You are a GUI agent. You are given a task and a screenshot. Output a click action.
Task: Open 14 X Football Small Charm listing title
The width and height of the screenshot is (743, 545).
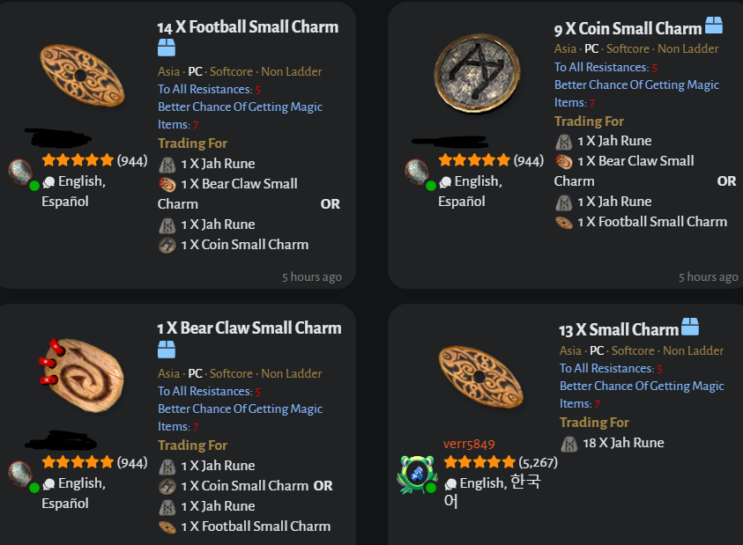click(x=248, y=27)
